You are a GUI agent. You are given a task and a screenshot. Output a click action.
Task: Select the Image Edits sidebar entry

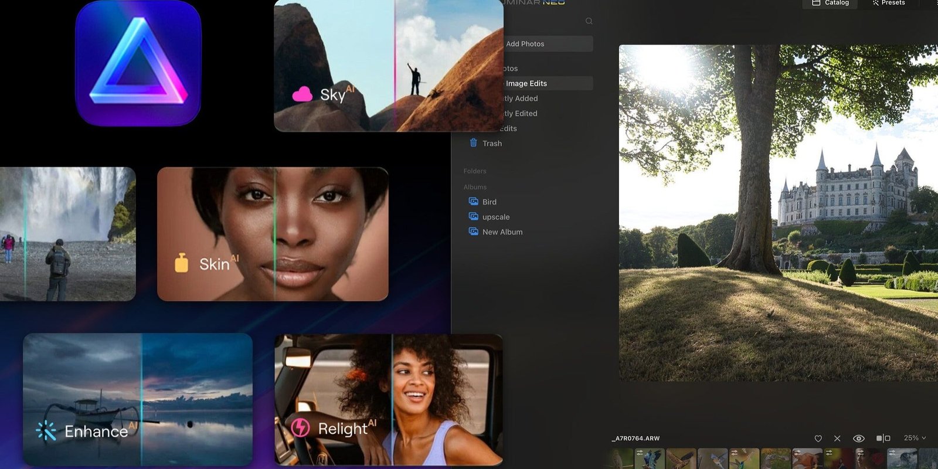(x=526, y=83)
